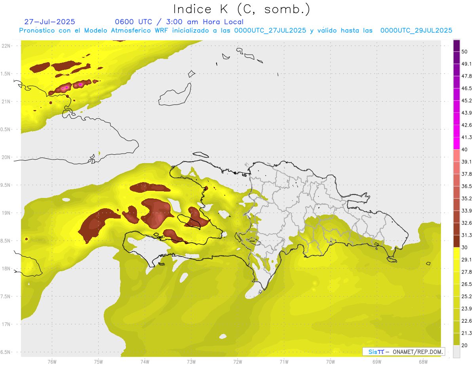The image size is (475, 367).
Task: Click the dark brown swatch between 30 and 31.3
Action: [457, 241]
